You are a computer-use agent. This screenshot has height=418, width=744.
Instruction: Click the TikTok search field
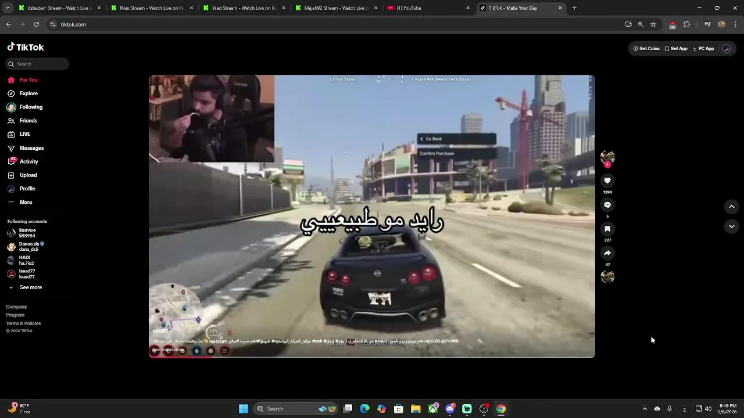[x=38, y=64]
